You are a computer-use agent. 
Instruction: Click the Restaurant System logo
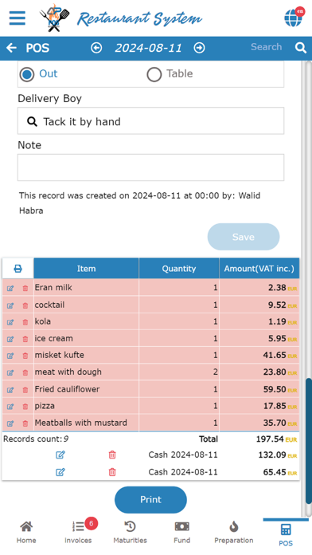[x=121, y=18]
